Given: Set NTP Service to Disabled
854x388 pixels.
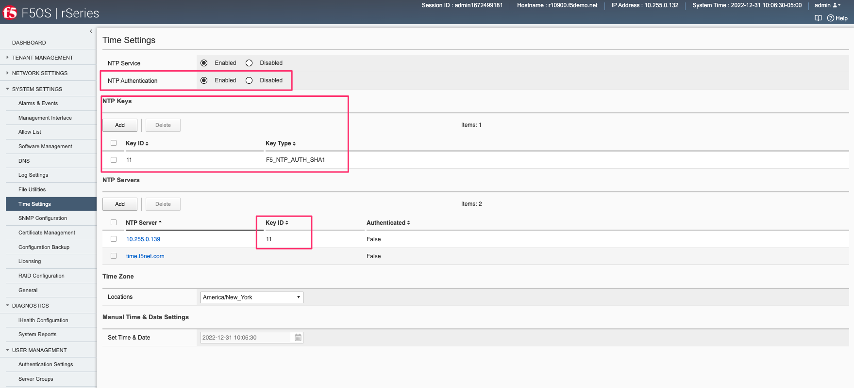Looking at the screenshot, I should point(249,63).
